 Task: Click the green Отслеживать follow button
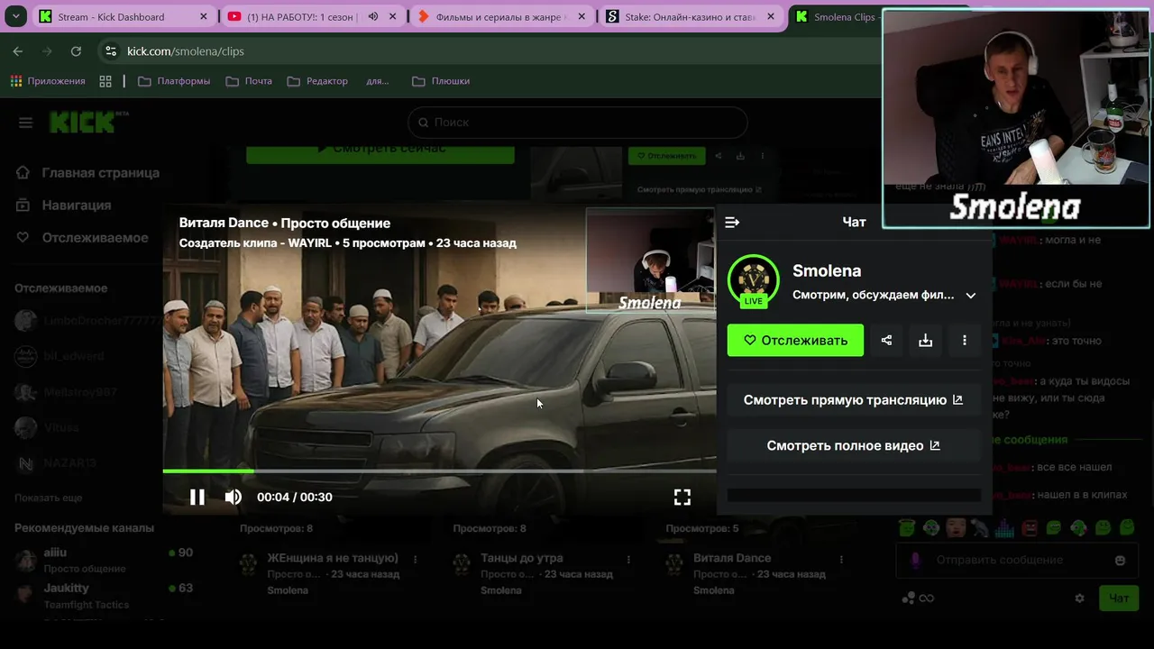pos(795,340)
